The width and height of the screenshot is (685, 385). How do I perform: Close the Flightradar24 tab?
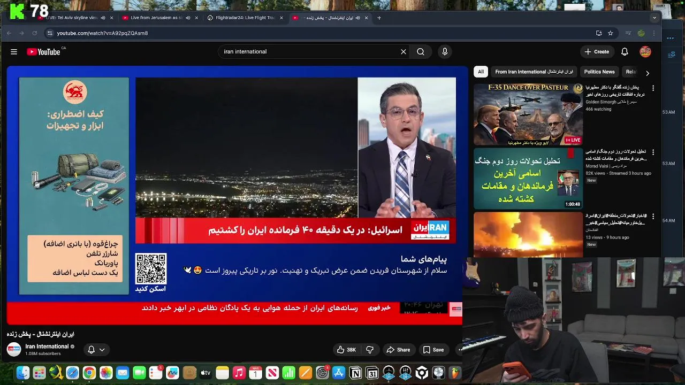[281, 18]
